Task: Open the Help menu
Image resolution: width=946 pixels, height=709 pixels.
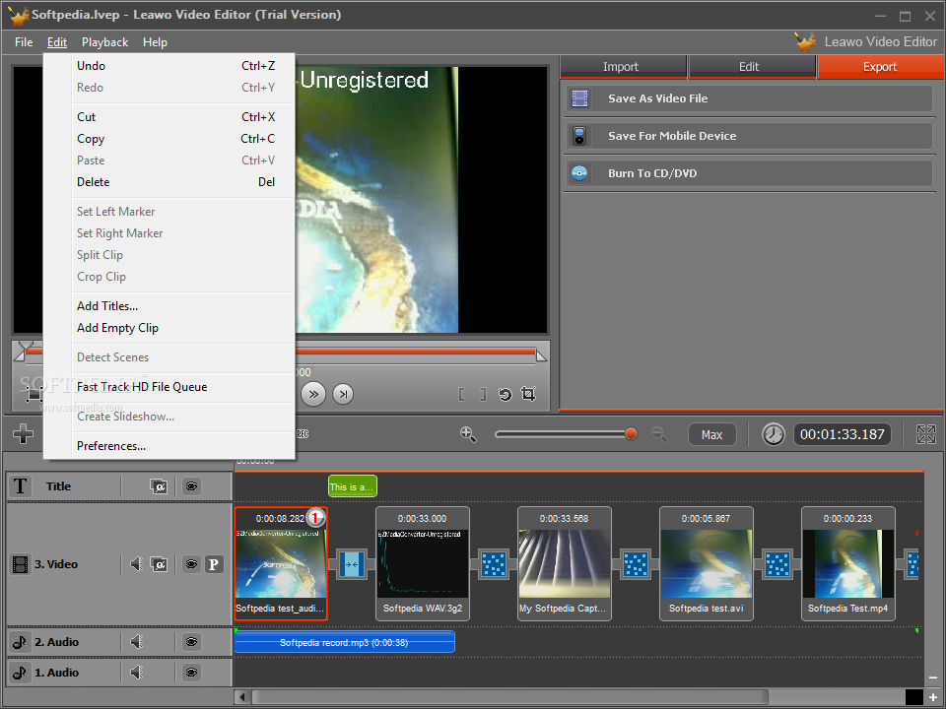Action: (x=155, y=42)
